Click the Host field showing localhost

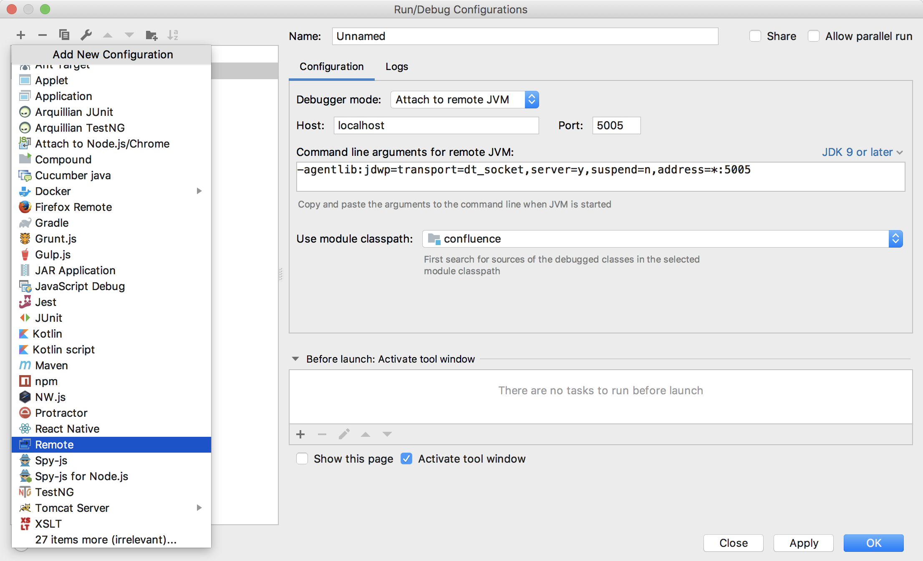coord(436,125)
